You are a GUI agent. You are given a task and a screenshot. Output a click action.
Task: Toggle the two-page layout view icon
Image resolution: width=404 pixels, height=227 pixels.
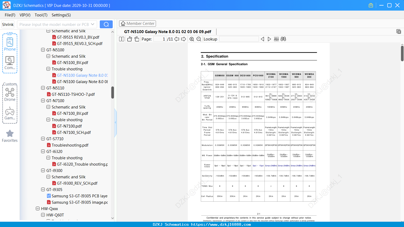122,39
